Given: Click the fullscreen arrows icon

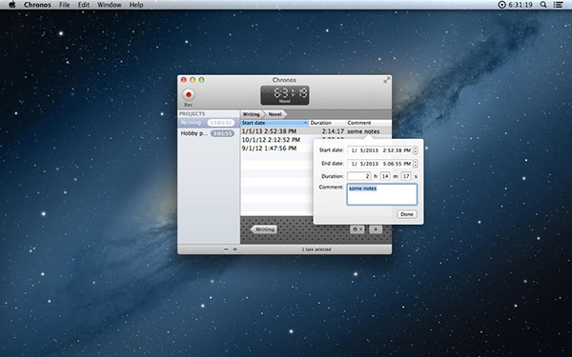Looking at the screenshot, I should [386, 80].
